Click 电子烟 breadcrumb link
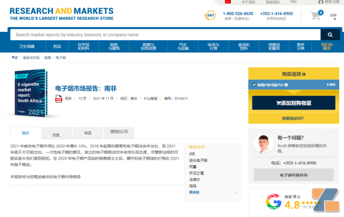 (x=61, y=58)
